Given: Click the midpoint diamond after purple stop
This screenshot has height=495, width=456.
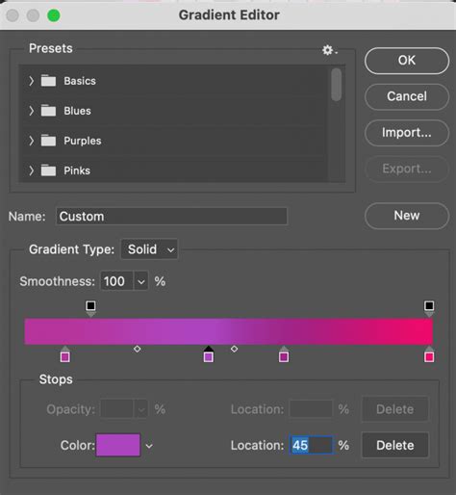Looking at the screenshot, I should (234, 349).
